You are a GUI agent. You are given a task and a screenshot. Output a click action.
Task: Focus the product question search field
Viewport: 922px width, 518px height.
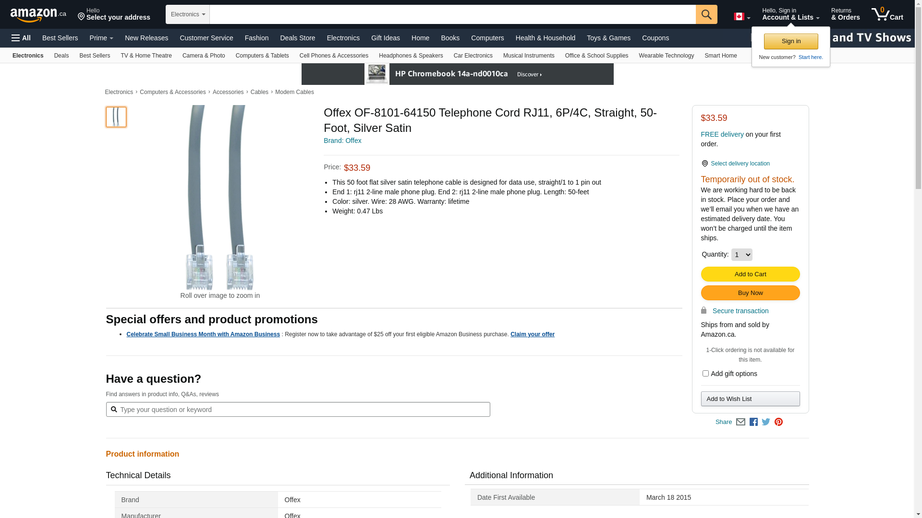[x=303, y=410]
